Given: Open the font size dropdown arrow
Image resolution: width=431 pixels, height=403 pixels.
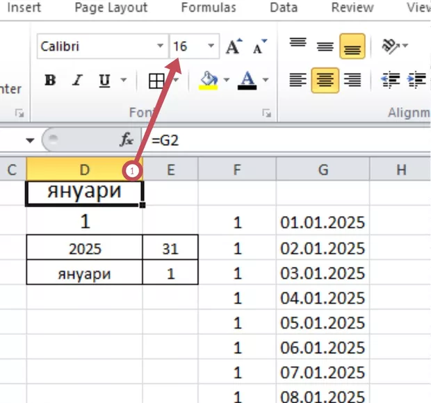Looking at the screenshot, I should (x=211, y=47).
